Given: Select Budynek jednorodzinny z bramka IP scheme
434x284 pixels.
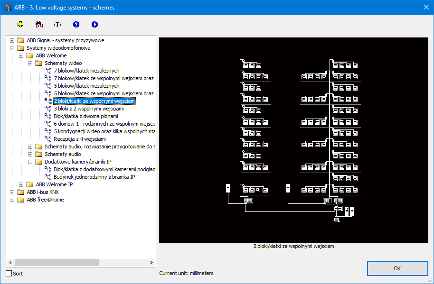Looking at the screenshot, I should (x=94, y=177).
